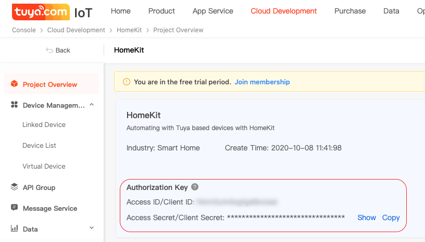
Task: Click the Create Time 2020-10-08 text
Action: 283,148
